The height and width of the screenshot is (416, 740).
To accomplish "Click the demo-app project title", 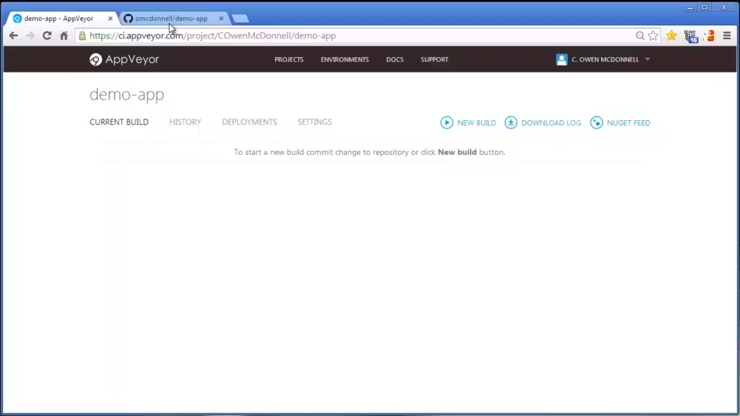I will [x=127, y=94].
